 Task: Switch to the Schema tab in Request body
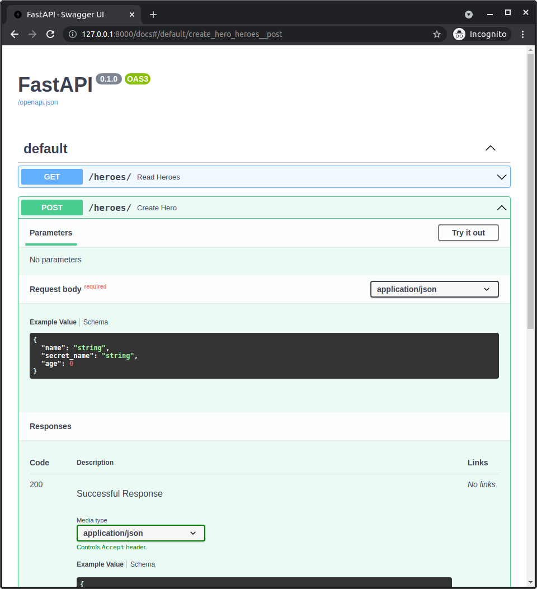click(x=96, y=322)
